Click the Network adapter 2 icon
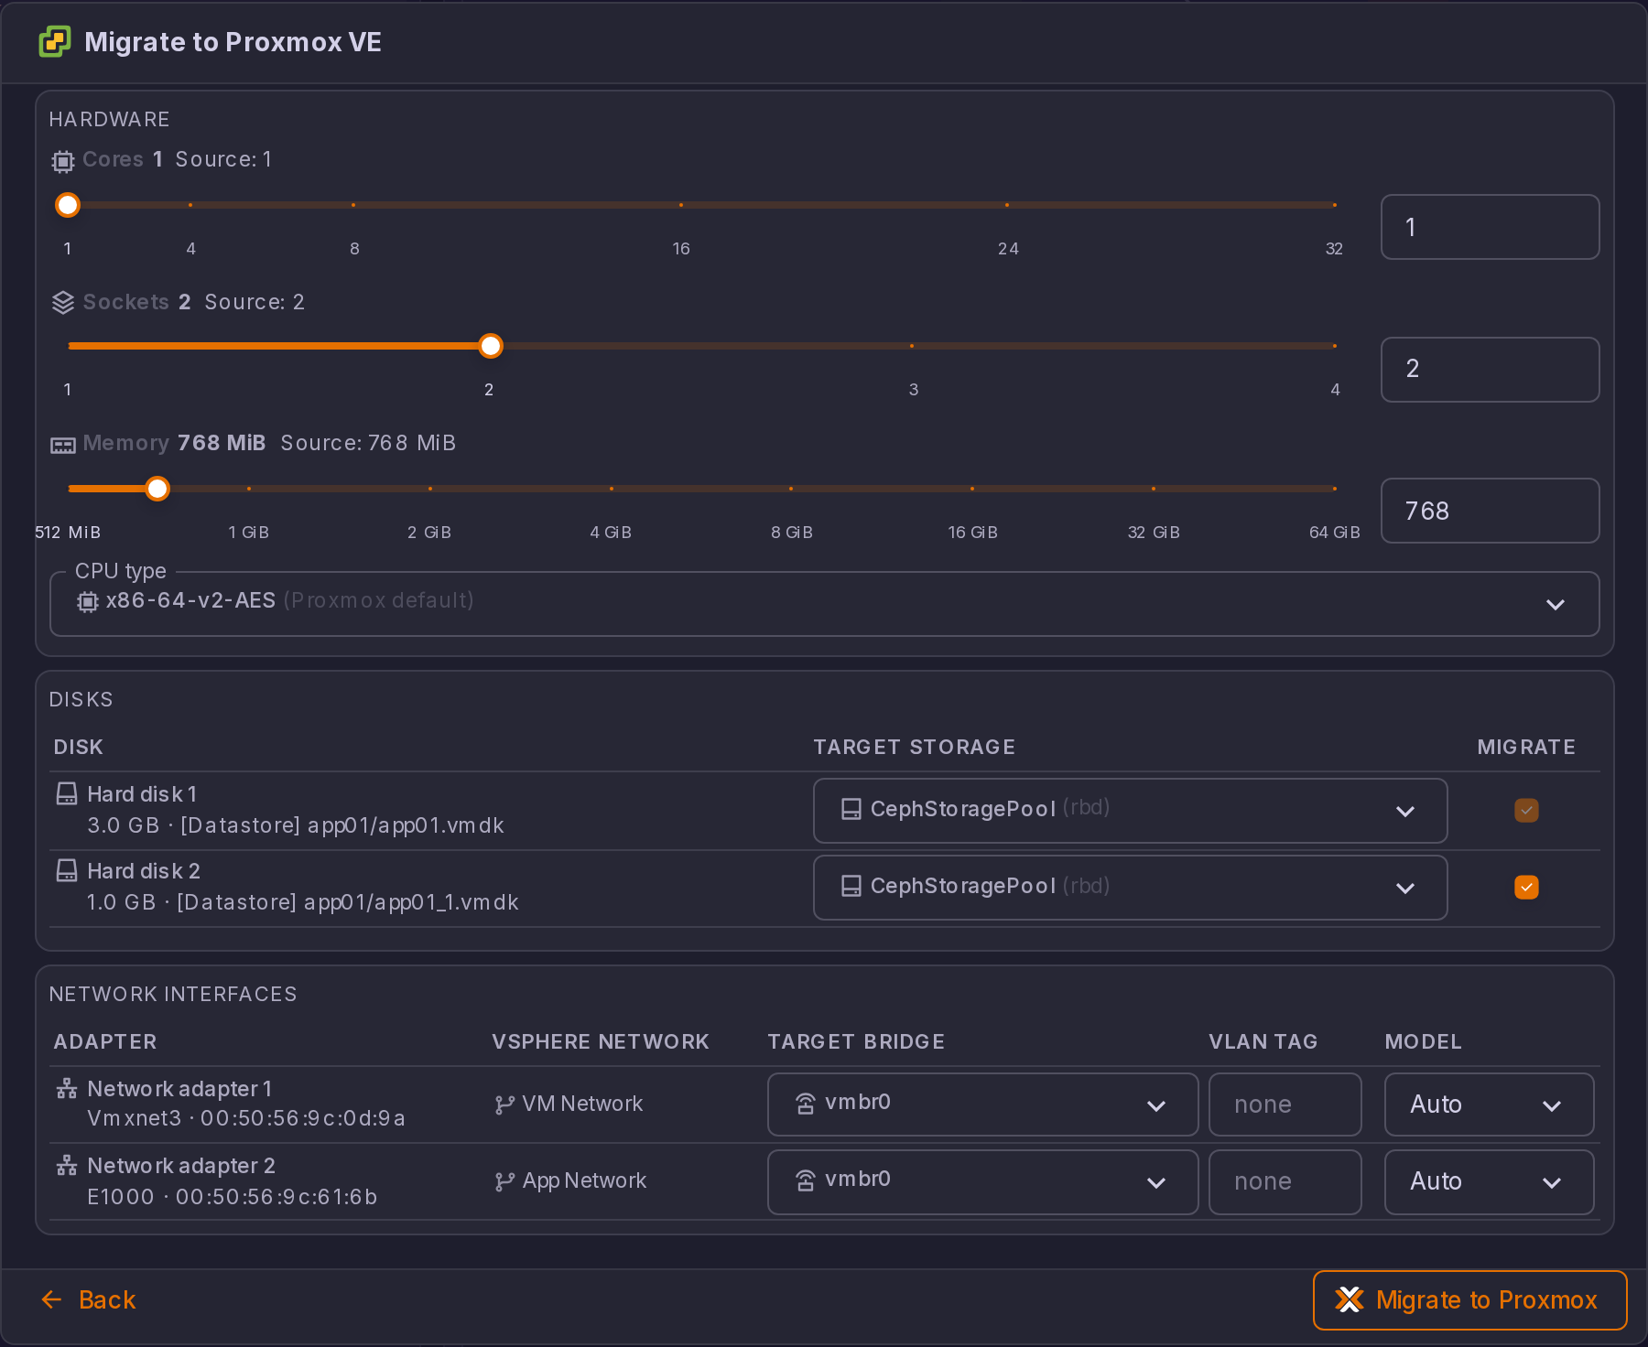The height and width of the screenshot is (1347, 1648). coord(67,1165)
